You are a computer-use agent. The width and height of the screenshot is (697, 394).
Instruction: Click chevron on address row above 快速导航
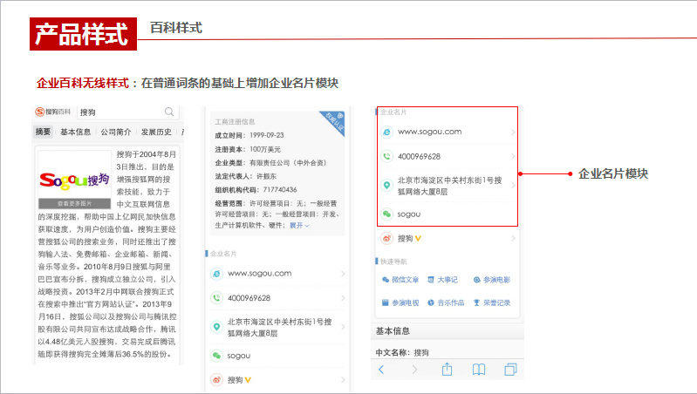(x=513, y=185)
